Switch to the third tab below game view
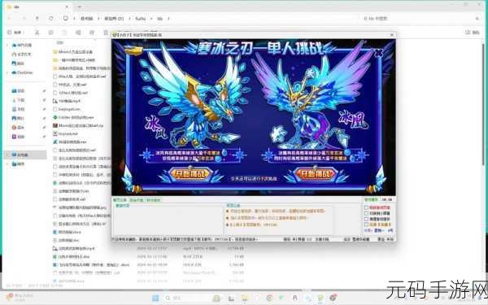 pyautogui.click(x=153, y=200)
